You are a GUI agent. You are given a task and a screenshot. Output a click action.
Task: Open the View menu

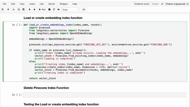tap(22, 4)
